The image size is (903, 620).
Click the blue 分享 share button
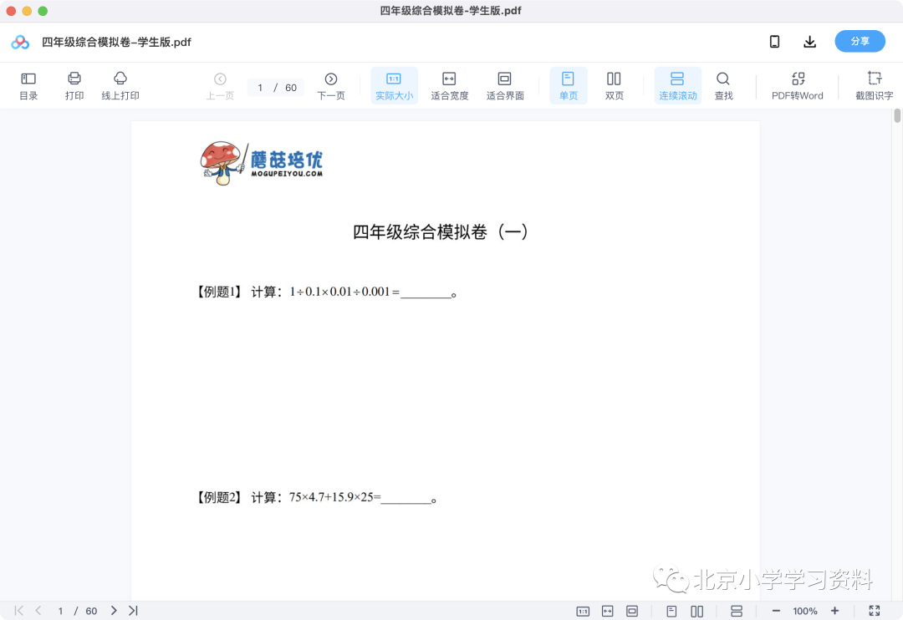point(860,42)
